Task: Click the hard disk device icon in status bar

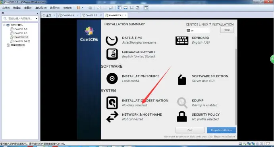Action: pyautogui.click(x=240, y=144)
